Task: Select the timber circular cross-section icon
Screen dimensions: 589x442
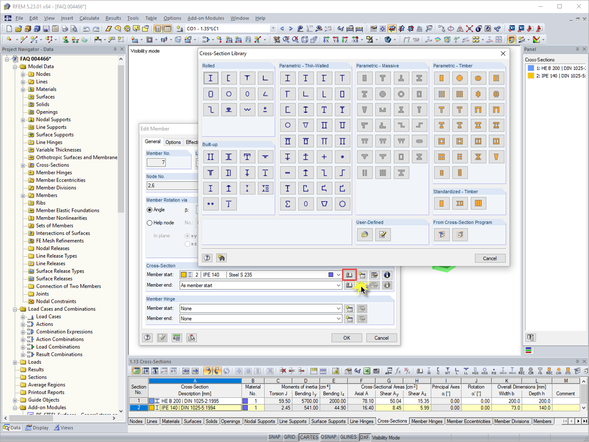Action: [459, 78]
